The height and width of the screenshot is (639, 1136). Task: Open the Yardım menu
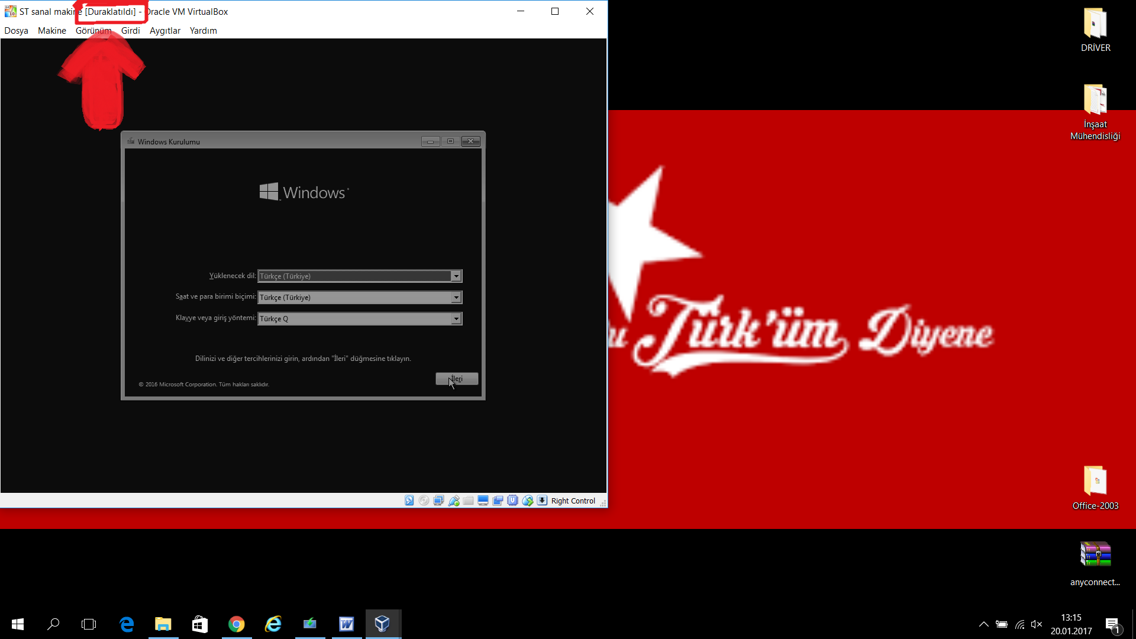pos(203,31)
